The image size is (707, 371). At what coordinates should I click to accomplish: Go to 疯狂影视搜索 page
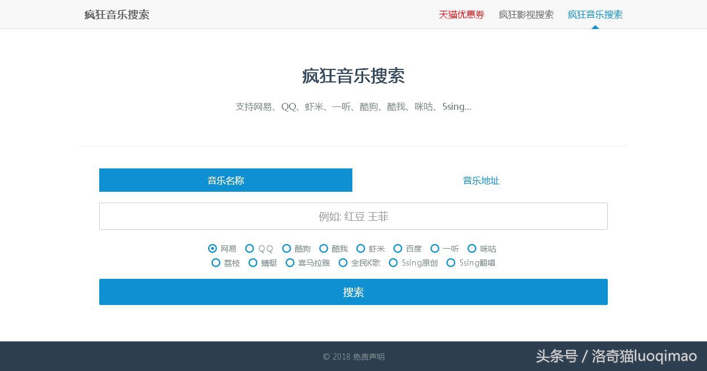point(526,15)
